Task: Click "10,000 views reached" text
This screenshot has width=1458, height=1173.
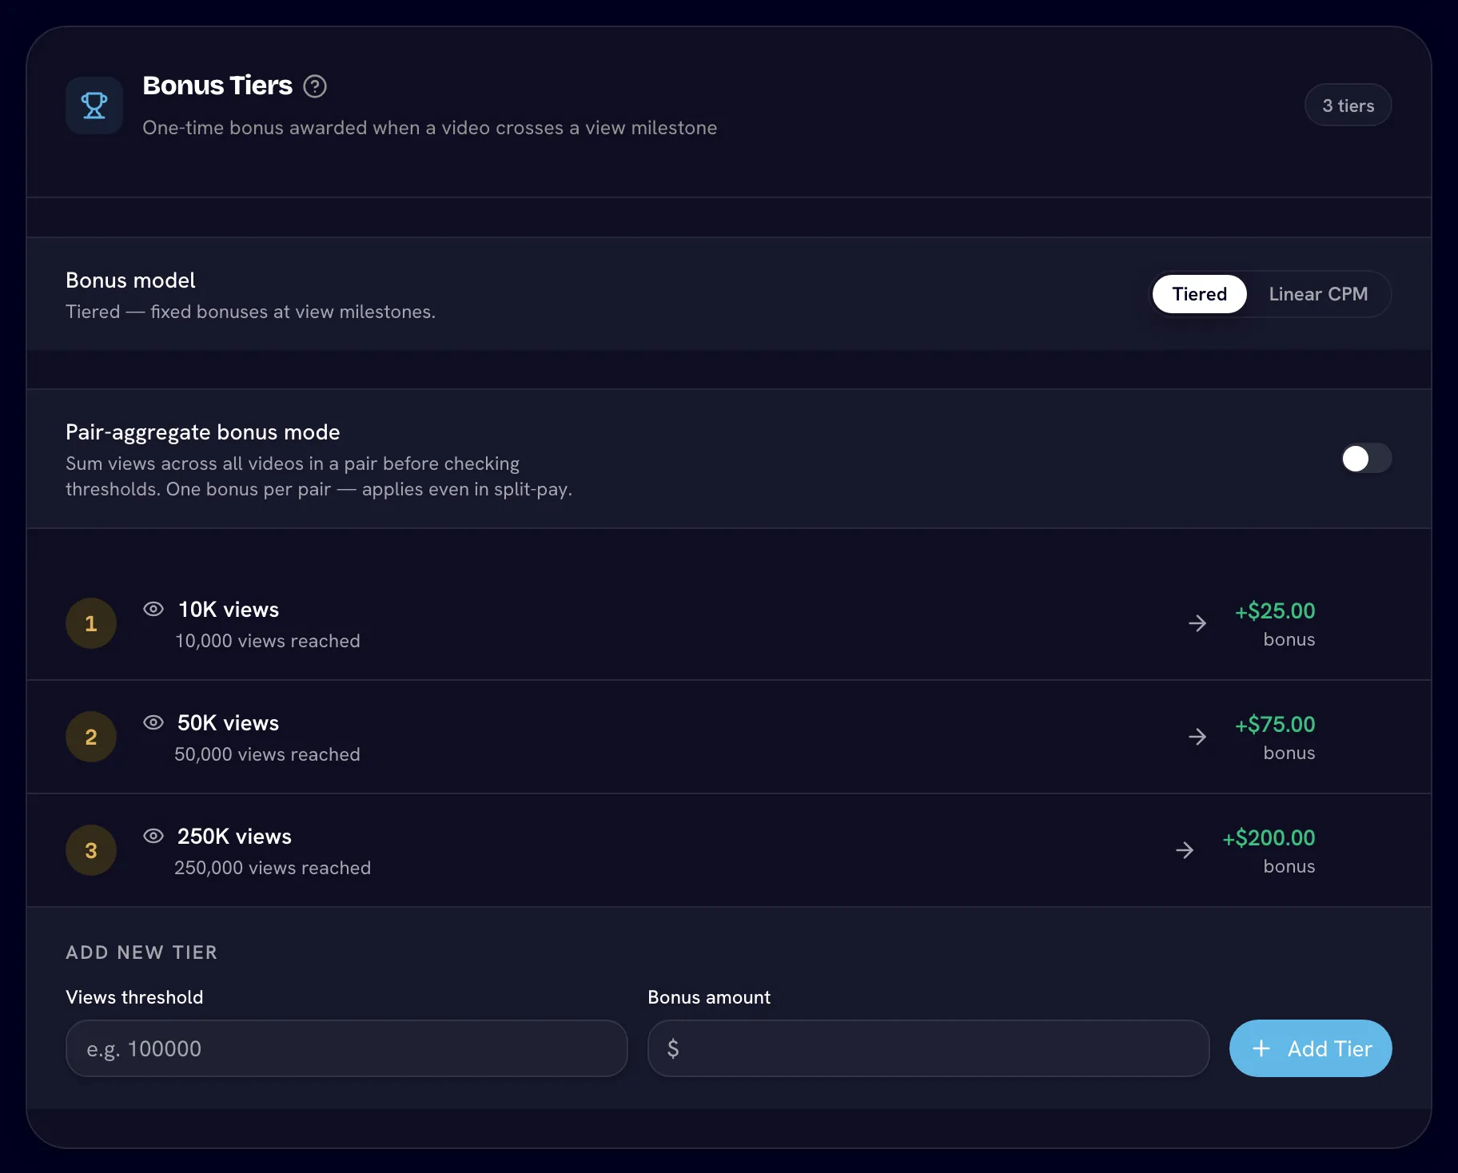Action: click(268, 641)
